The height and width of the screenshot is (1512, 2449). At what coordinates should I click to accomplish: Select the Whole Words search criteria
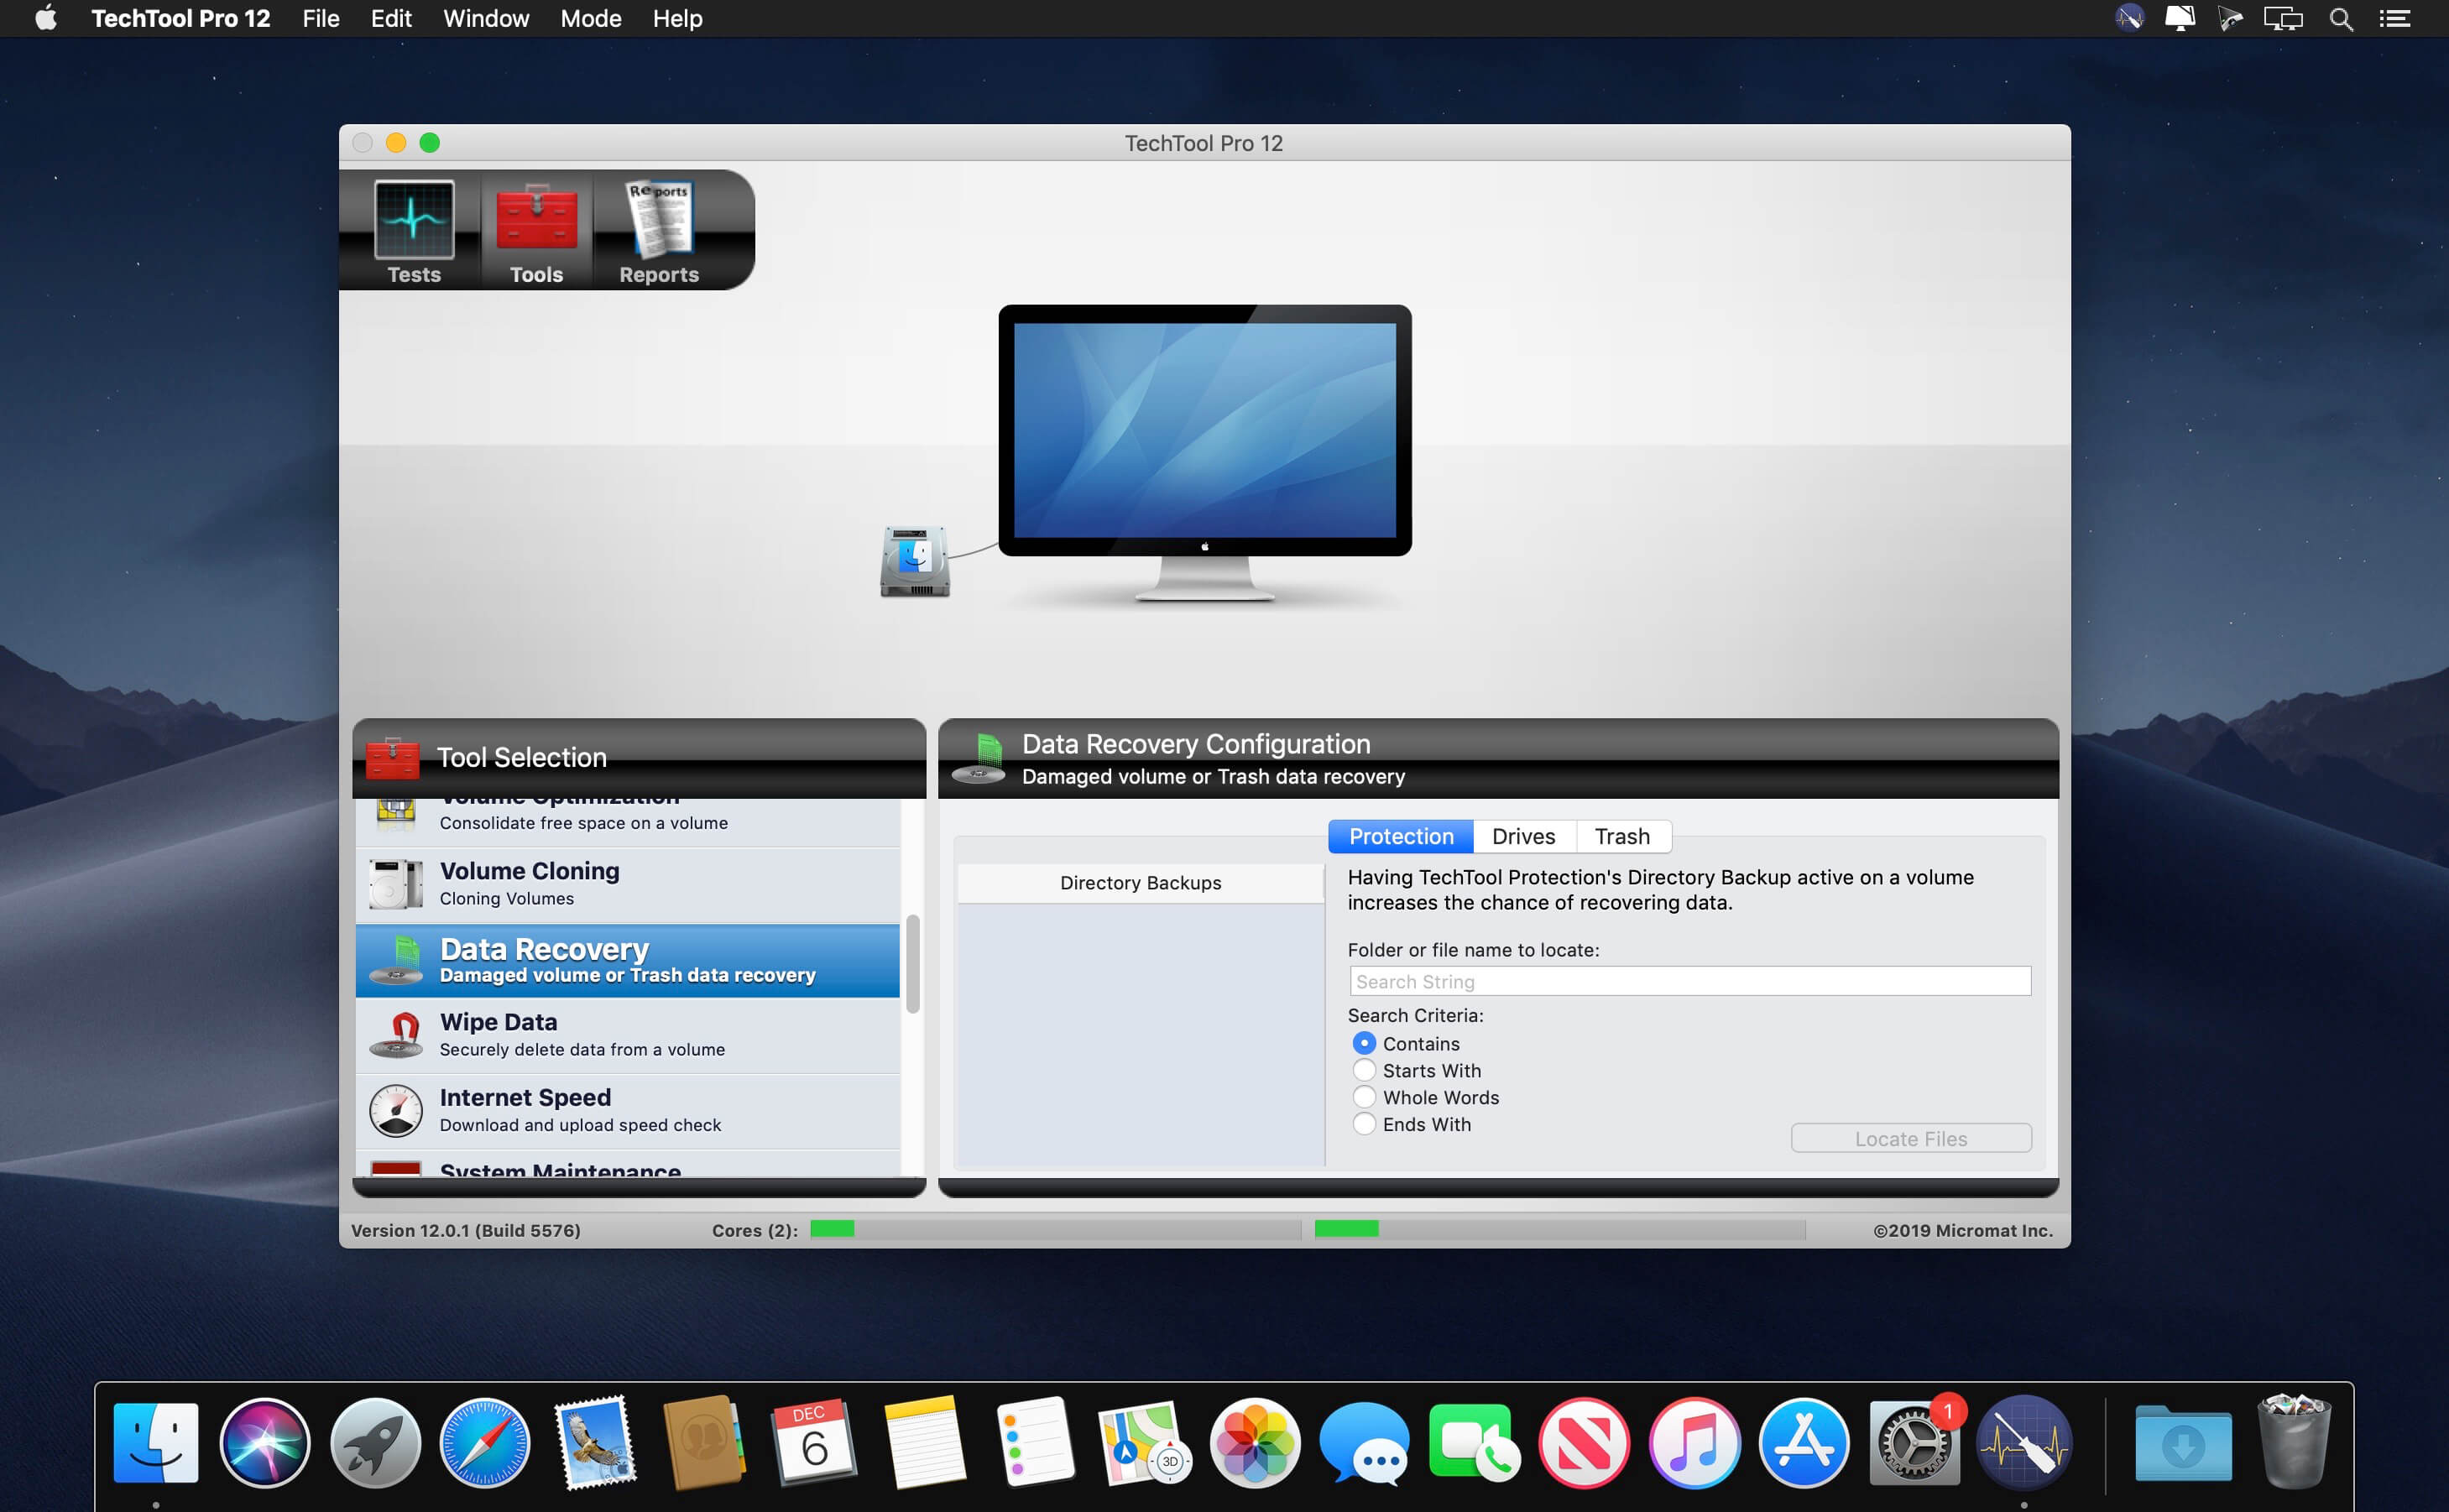coord(1364,1097)
